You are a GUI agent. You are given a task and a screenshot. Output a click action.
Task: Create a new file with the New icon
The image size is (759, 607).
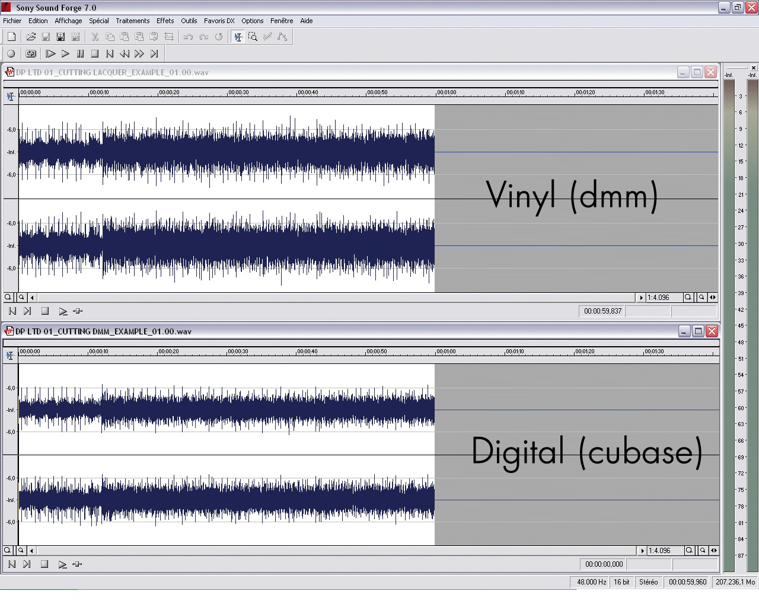click(11, 37)
